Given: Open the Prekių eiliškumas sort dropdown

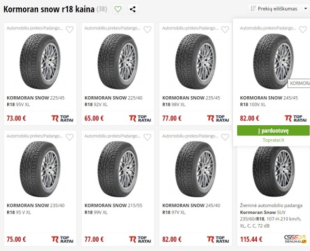Looking at the screenshot, I should coord(278,9).
